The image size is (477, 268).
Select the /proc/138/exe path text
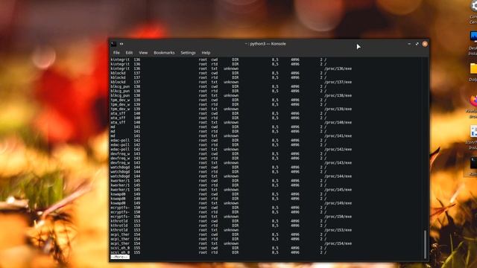338,95
